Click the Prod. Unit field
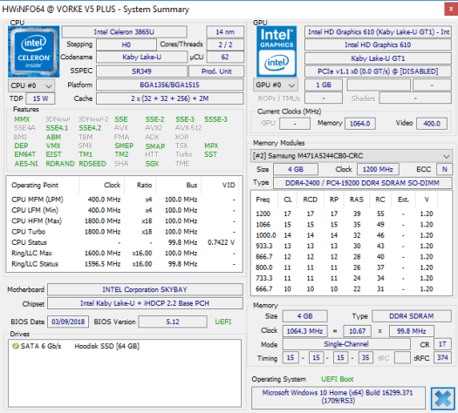This screenshot has height=413, width=458. tap(216, 71)
